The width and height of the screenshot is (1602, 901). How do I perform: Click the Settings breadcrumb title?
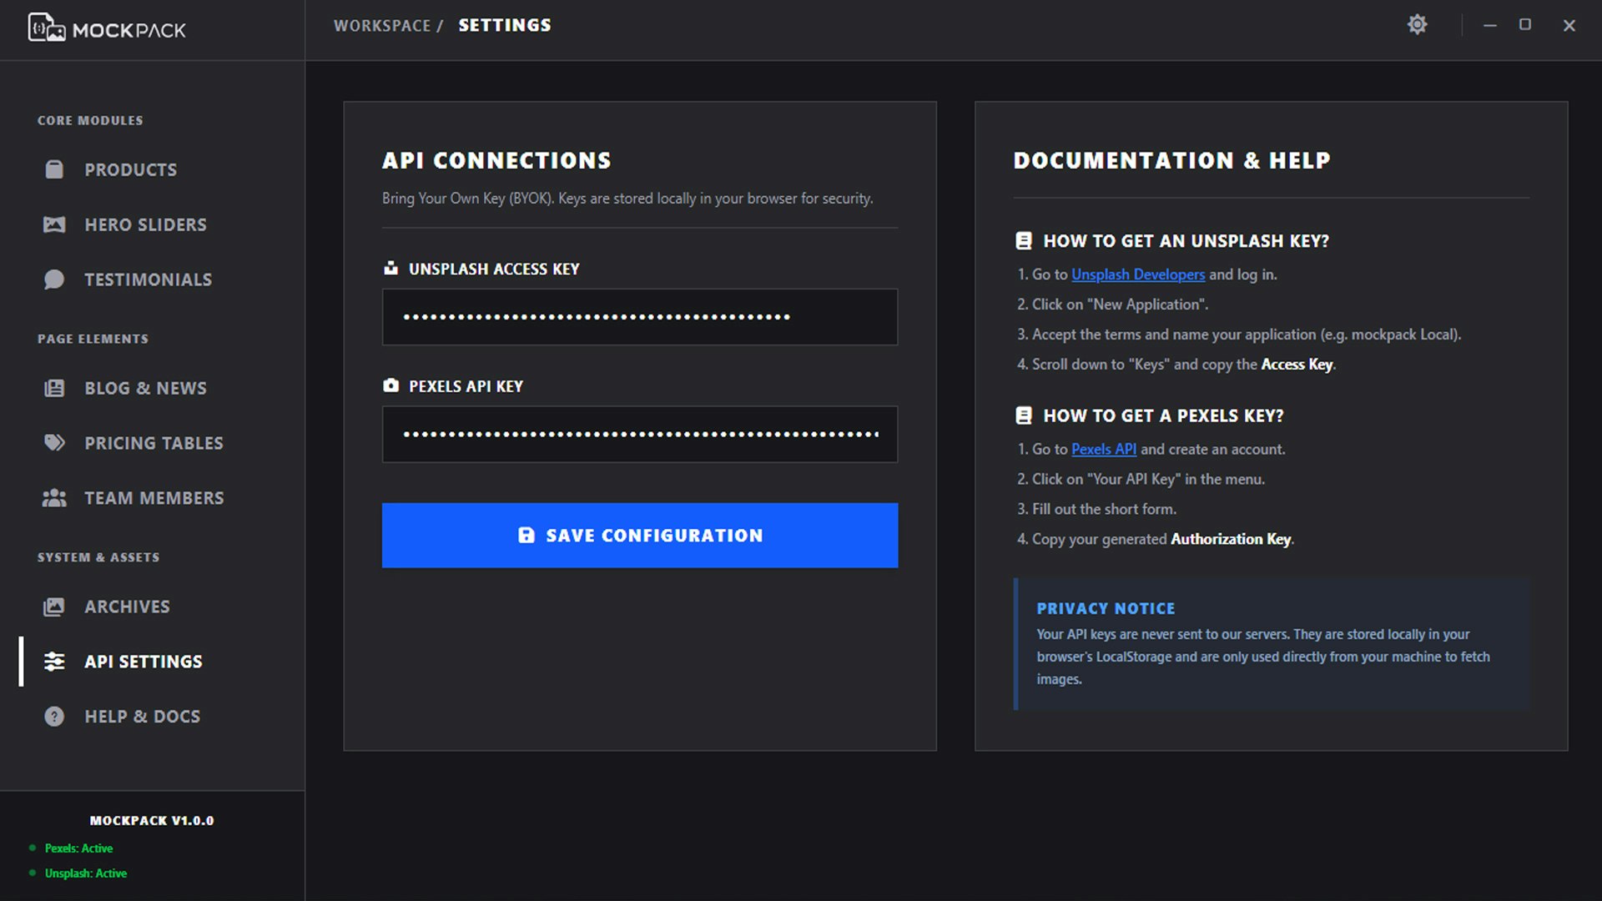505,26
